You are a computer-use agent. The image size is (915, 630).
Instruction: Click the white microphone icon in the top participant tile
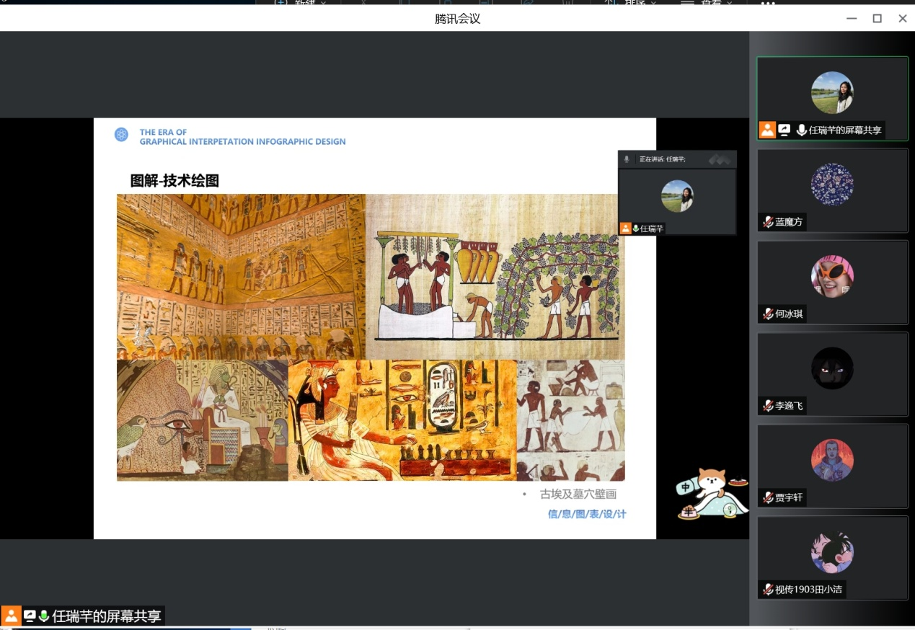[801, 130]
